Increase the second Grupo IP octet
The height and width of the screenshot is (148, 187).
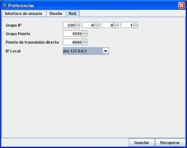pos(97,23)
